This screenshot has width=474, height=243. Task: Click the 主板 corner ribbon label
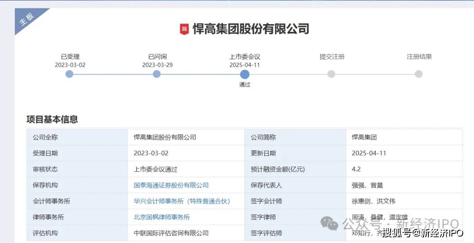click(27, 19)
